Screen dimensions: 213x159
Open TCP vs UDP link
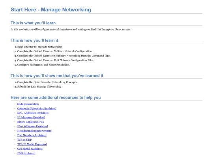pyautogui.click(x=24, y=139)
